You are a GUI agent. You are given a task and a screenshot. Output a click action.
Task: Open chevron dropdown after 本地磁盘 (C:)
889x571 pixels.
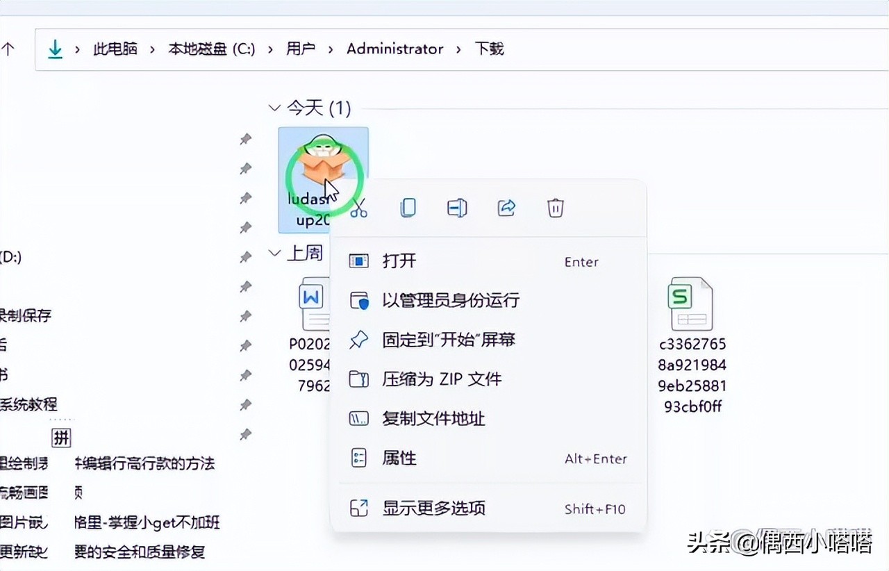(270, 49)
